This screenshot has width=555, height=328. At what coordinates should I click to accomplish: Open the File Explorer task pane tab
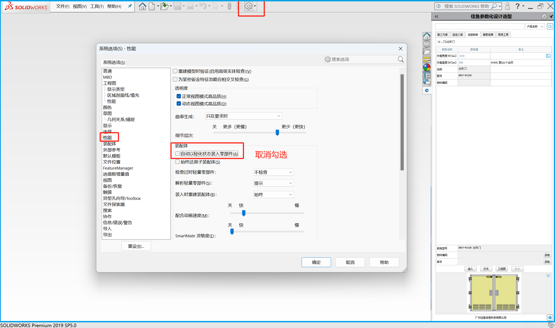tap(427, 51)
